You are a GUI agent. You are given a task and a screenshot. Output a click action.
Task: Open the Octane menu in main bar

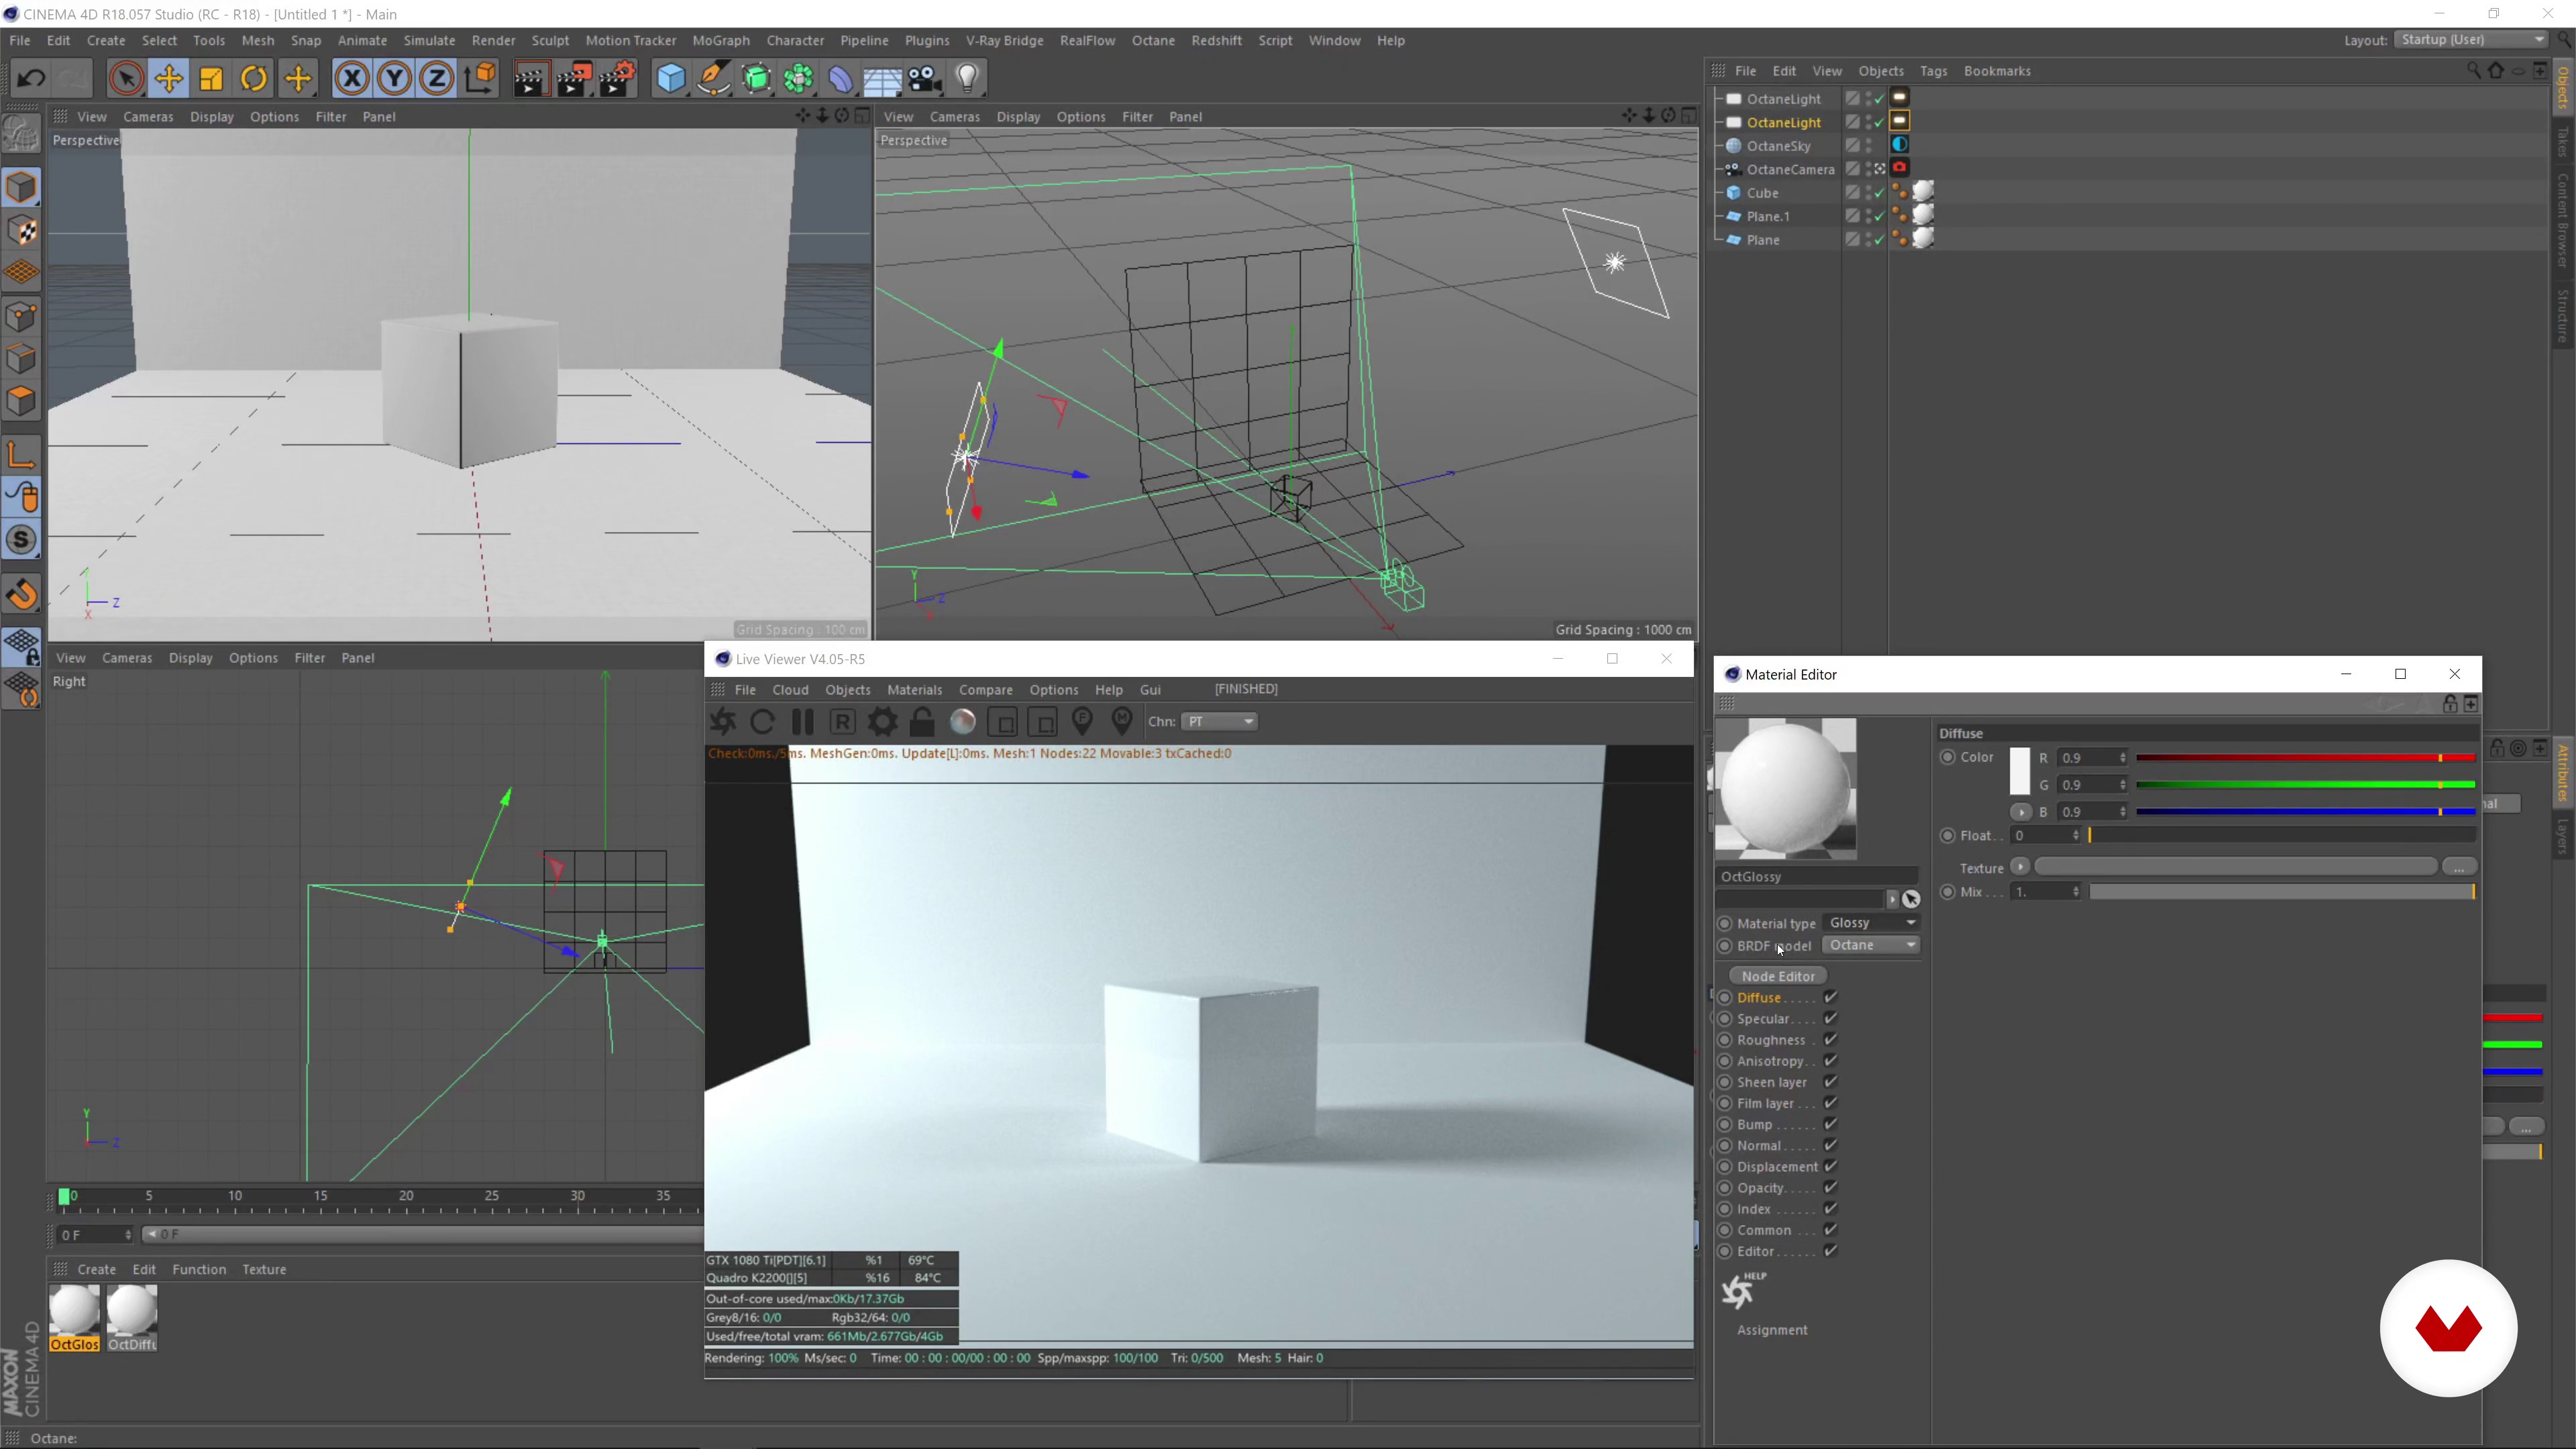(1153, 40)
